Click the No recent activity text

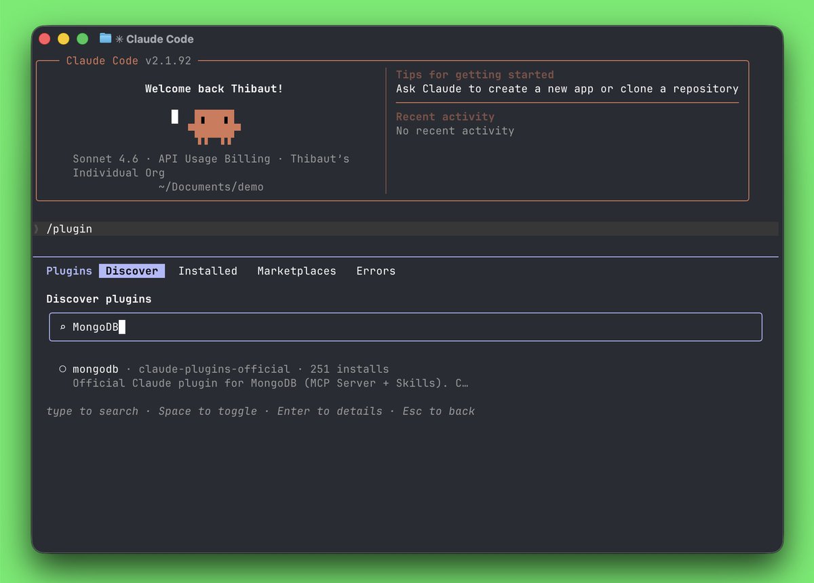click(x=455, y=131)
